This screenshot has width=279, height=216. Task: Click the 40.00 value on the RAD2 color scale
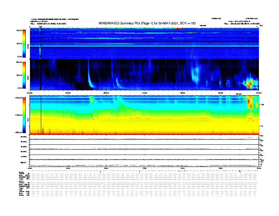click(x=19, y=30)
